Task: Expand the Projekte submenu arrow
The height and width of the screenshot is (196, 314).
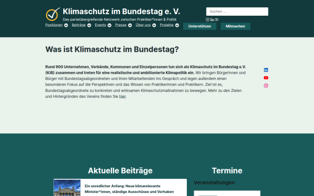Action: [177, 25]
